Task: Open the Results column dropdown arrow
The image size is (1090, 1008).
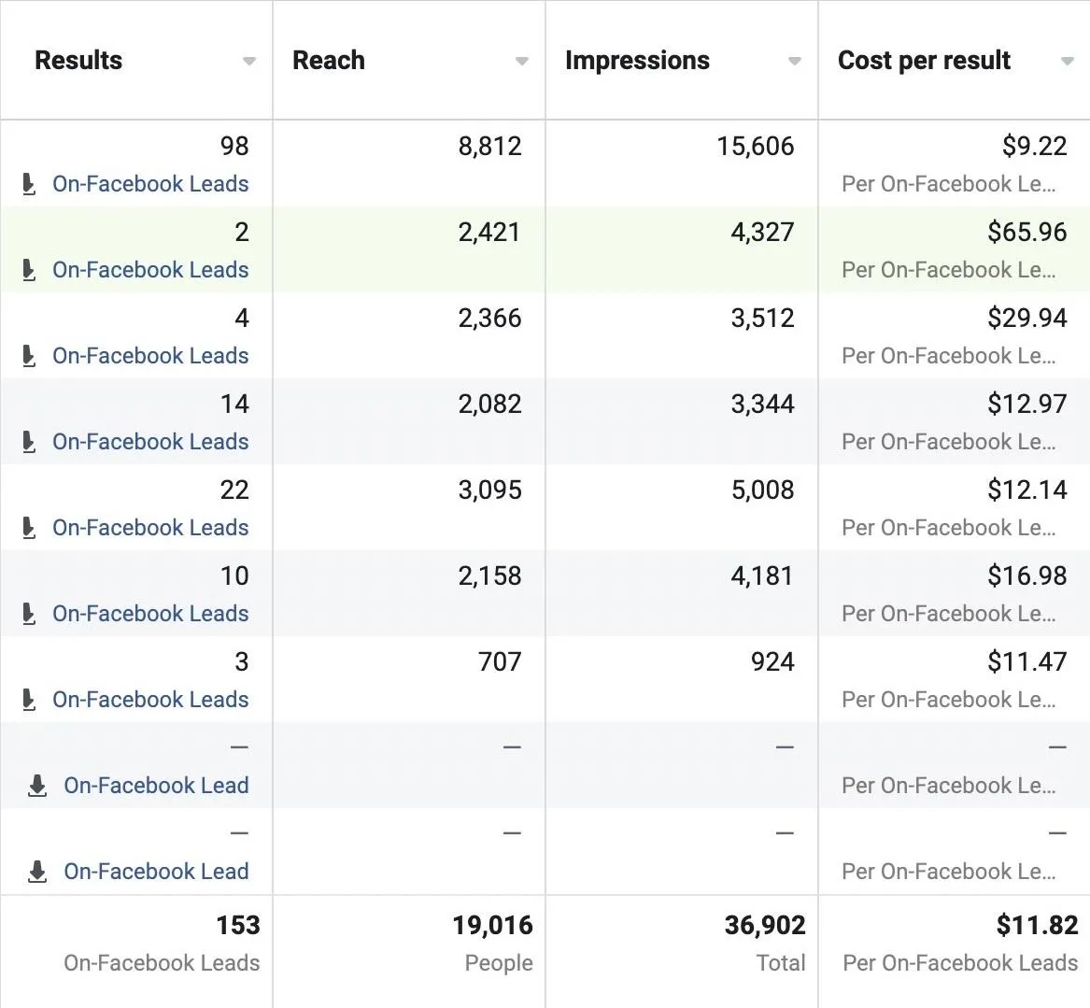Action: 249,62
